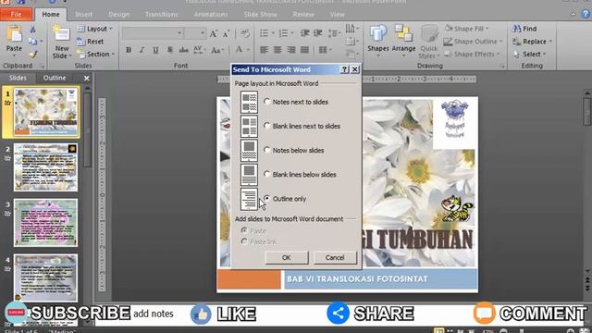Open the View ribbon tab
Screen dimensions: 592x333
(337, 15)
